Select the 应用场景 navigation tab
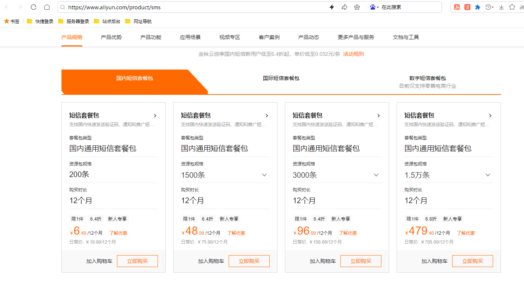 190,37
